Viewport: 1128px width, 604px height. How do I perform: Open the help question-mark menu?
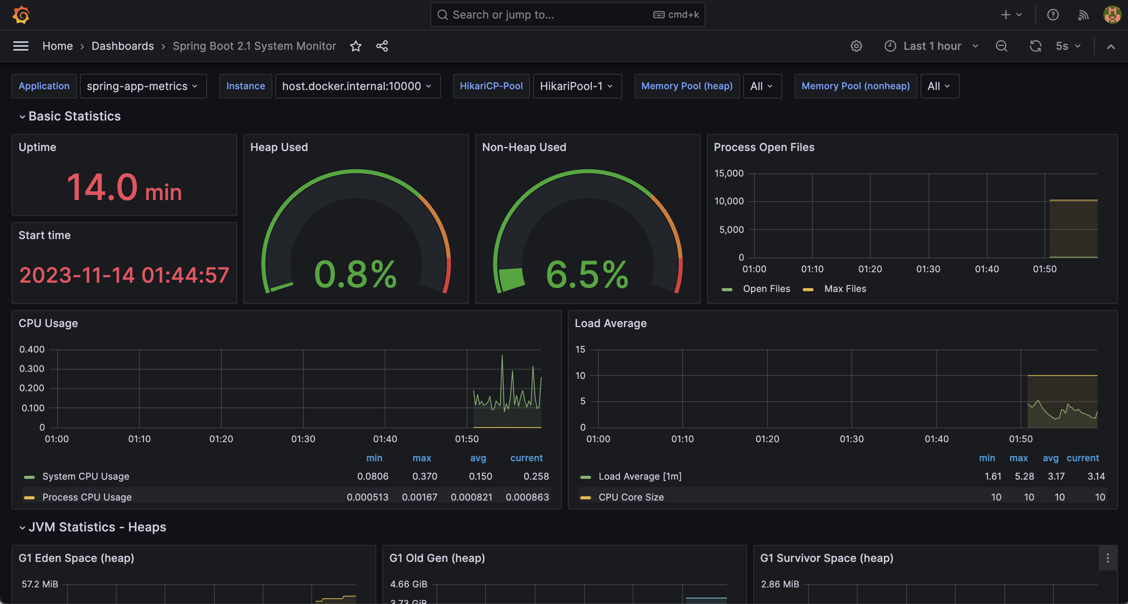coord(1053,15)
